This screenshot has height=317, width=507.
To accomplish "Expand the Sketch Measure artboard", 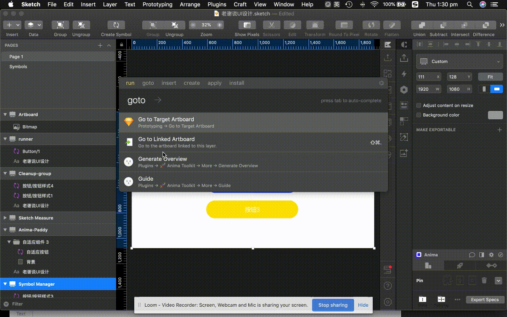I will 5,218.
